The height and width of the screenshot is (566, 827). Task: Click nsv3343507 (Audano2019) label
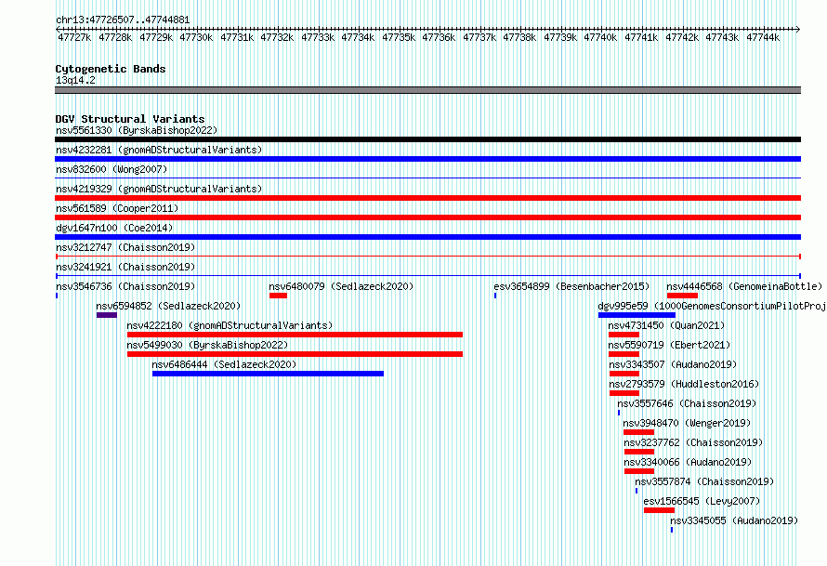673,364
